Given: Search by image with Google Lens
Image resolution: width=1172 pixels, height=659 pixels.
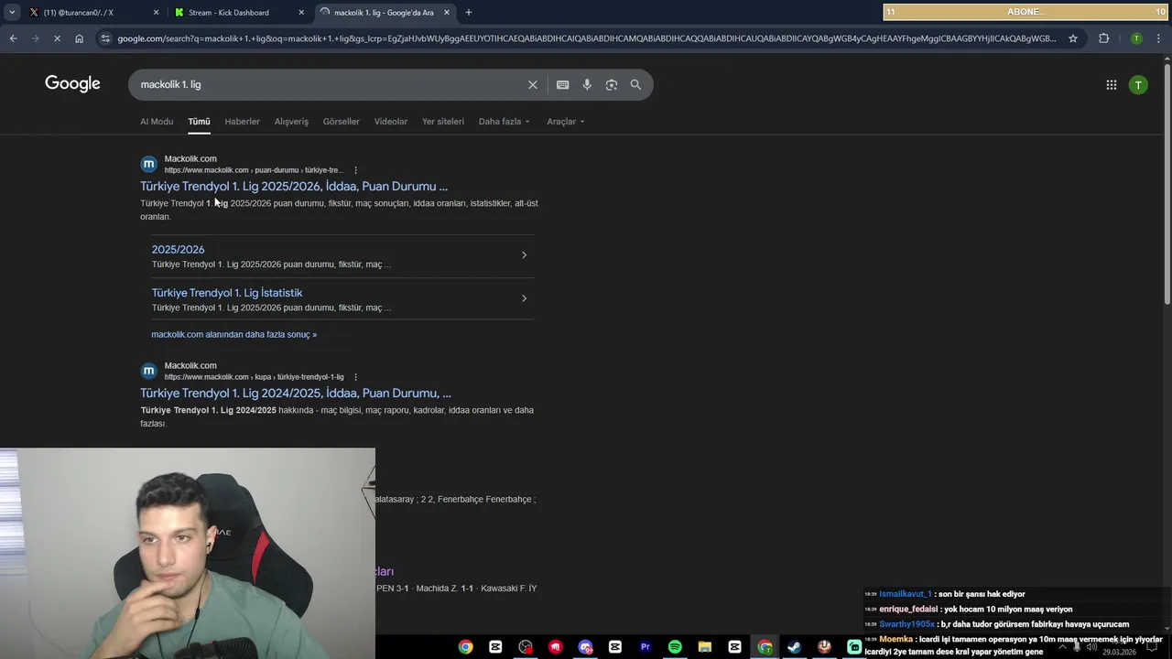Looking at the screenshot, I should [611, 84].
